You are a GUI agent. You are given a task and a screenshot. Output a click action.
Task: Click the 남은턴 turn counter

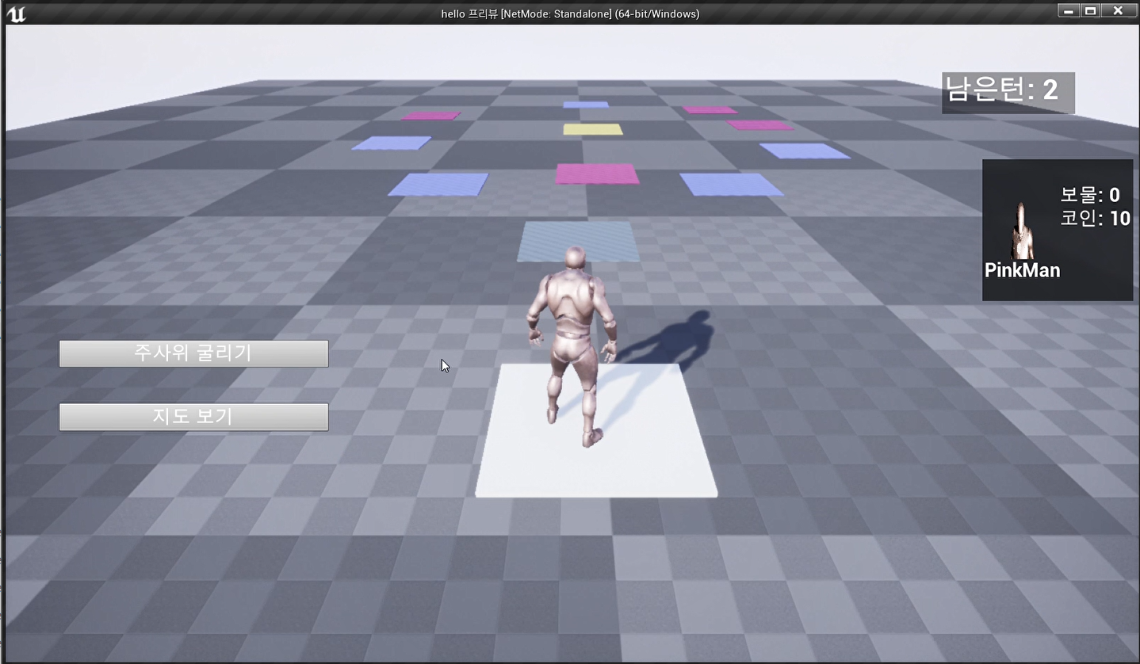[1008, 91]
